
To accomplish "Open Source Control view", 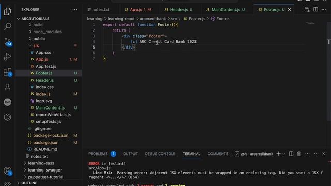I will [8, 42].
